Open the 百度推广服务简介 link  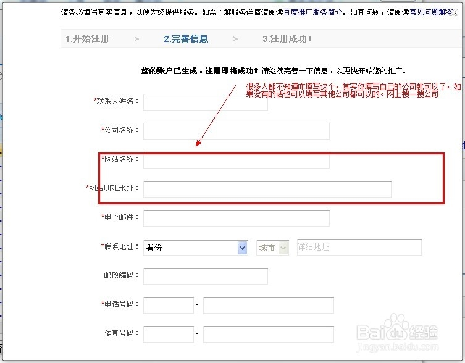313,12
